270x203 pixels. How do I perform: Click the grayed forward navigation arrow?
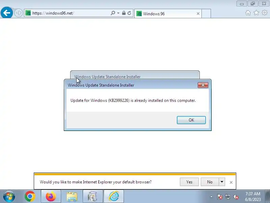(x=18, y=13)
